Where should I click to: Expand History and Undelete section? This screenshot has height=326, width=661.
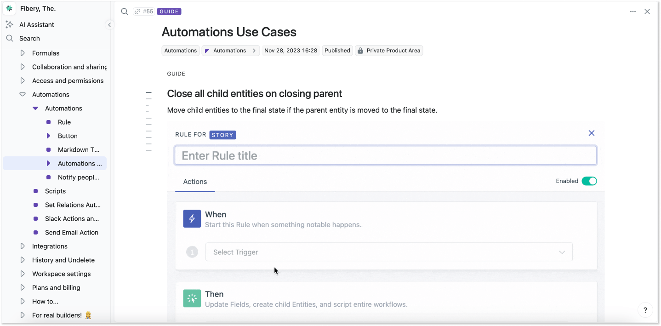23,260
